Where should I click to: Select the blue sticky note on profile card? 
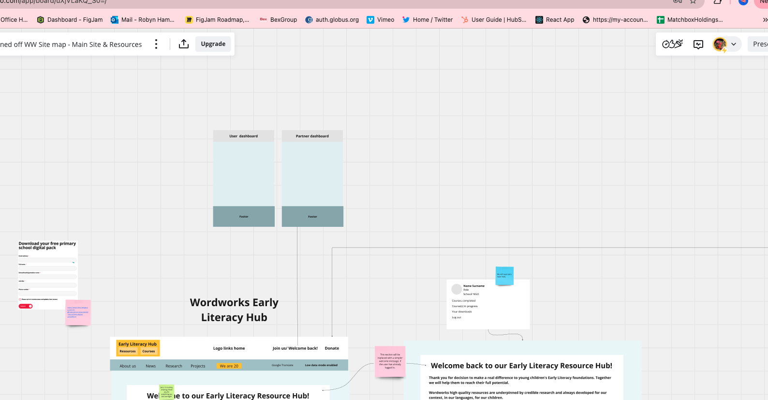(x=504, y=275)
